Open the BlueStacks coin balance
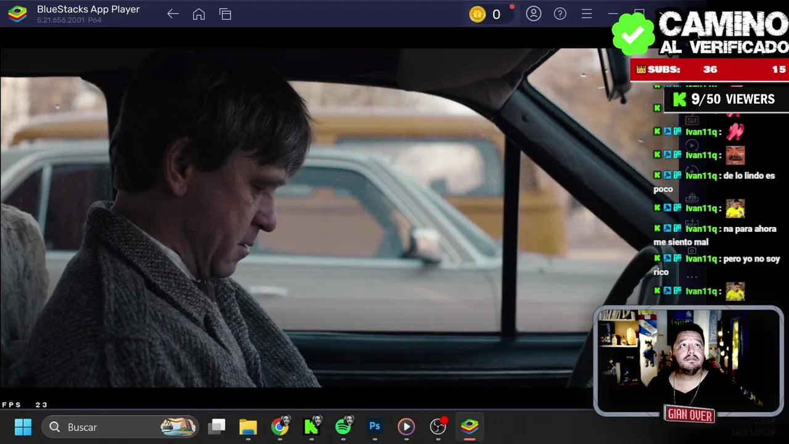 [486, 14]
